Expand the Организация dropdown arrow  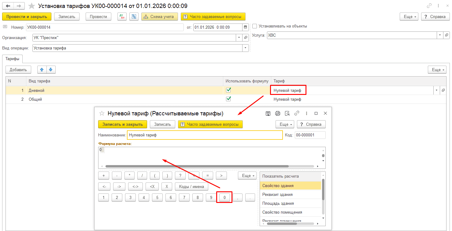pos(239,38)
